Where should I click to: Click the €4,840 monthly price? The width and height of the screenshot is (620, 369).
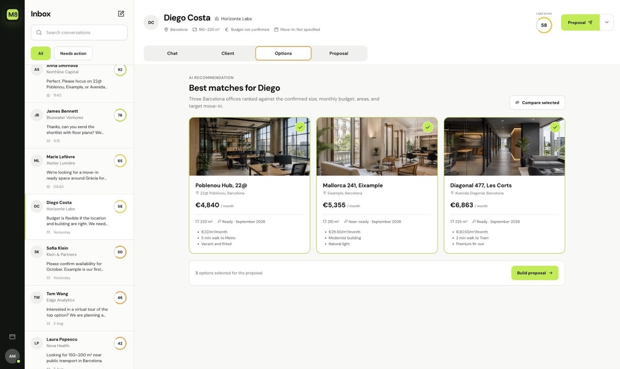click(207, 205)
